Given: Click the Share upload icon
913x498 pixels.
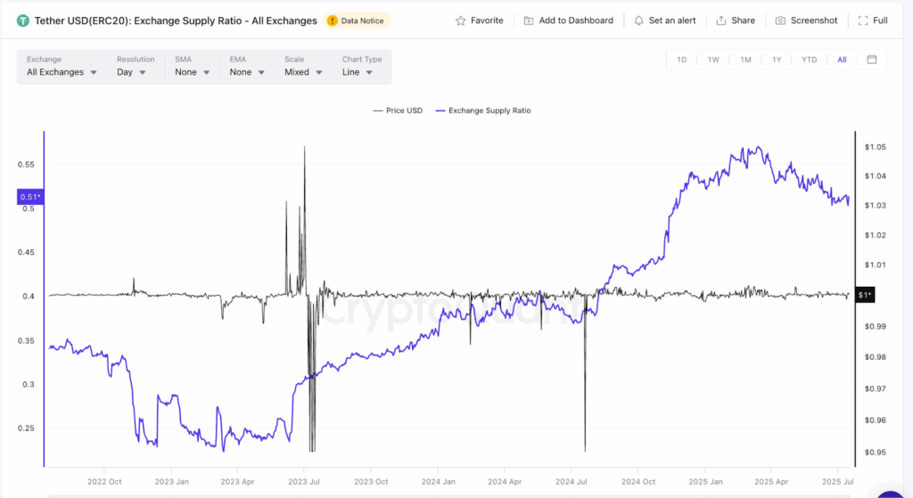Looking at the screenshot, I should point(720,21).
